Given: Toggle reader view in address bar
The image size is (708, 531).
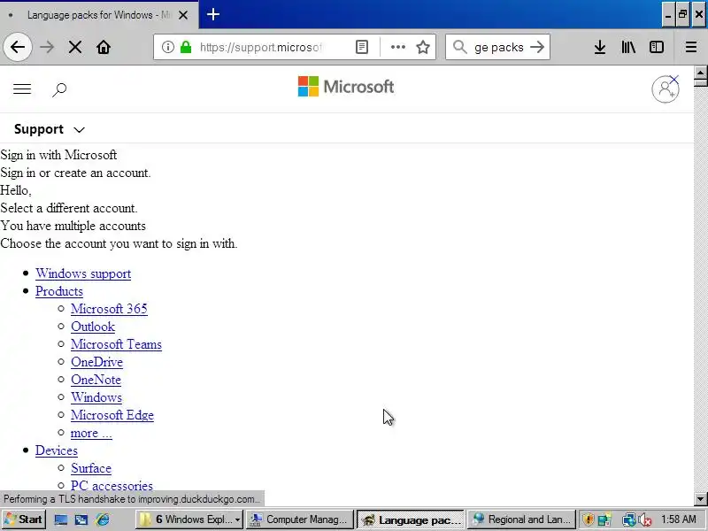Looking at the screenshot, I should [362, 47].
